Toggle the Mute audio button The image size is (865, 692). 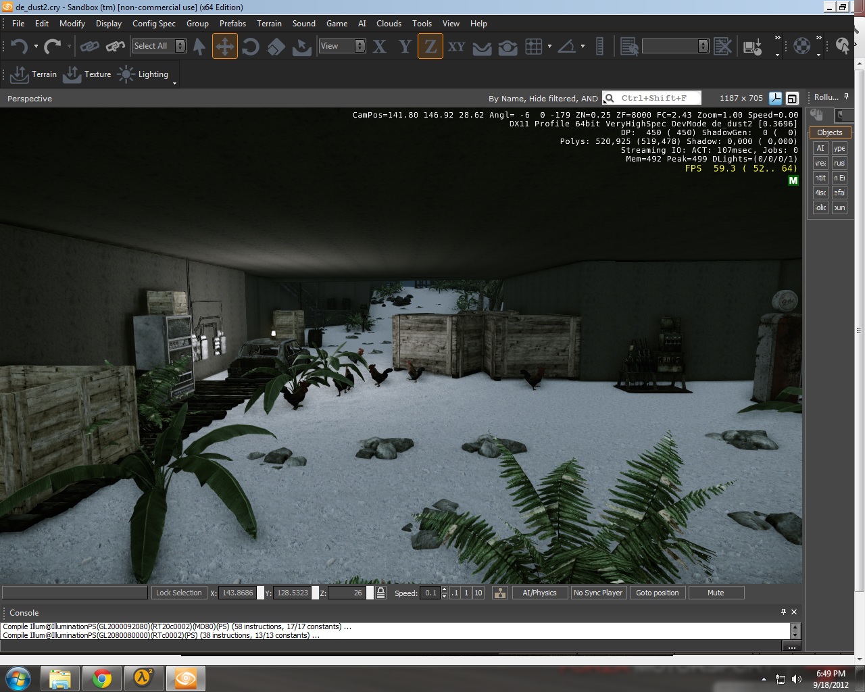click(x=716, y=593)
